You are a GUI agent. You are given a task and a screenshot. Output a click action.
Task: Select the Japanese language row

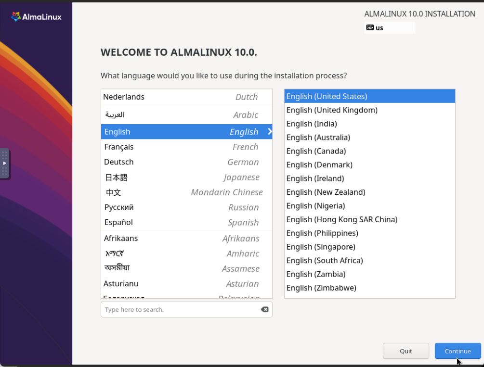tap(186, 177)
